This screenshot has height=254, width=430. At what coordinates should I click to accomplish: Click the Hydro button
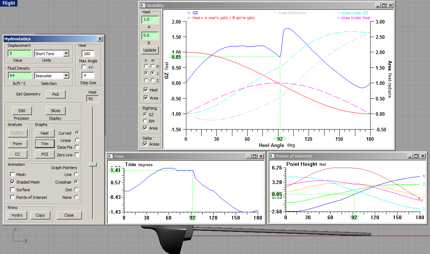(x=17, y=215)
